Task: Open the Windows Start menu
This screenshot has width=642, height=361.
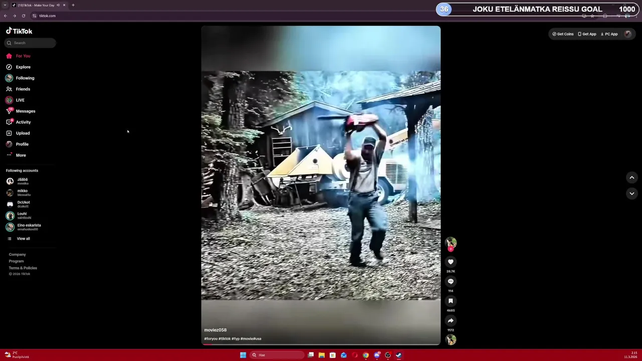Action: 243,355
